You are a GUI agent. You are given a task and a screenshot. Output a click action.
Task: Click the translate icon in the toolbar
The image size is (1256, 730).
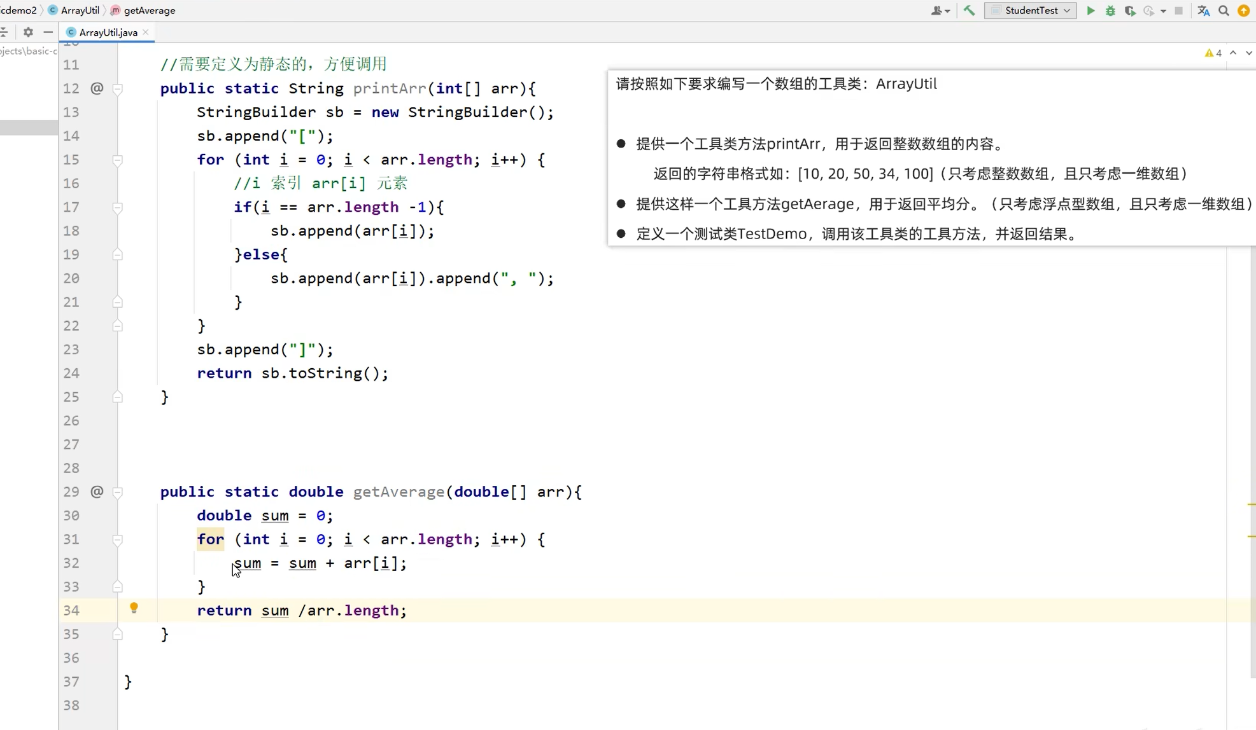[x=1203, y=11]
